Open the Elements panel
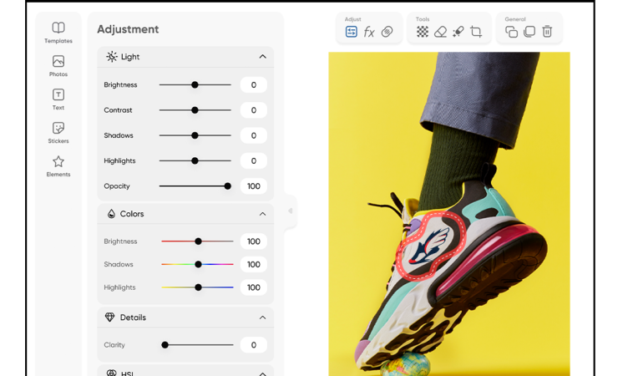 tap(58, 166)
